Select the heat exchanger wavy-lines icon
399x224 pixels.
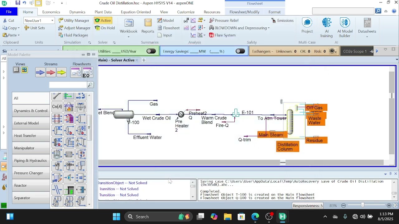coord(57,119)
